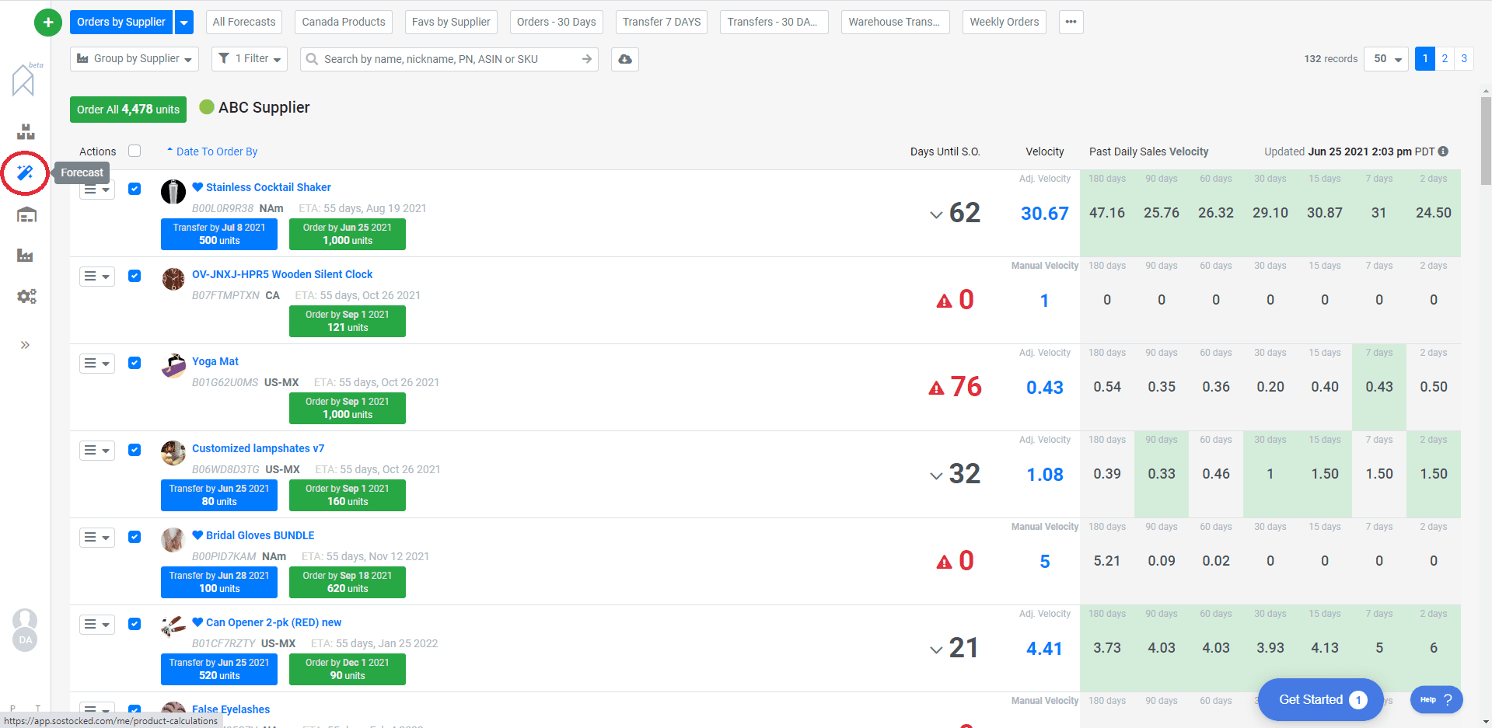
Task: Toggle the select-all checkbox next to Actions
Action: pyautogui.click(x=135, y=151)
